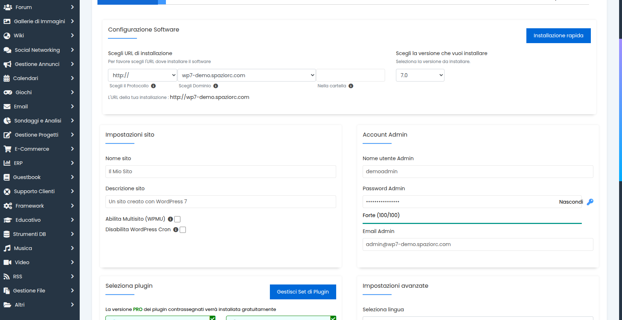The image size is (622, 320).
Task: Click the Nome utente Admin field
Action: click(478, 171)
